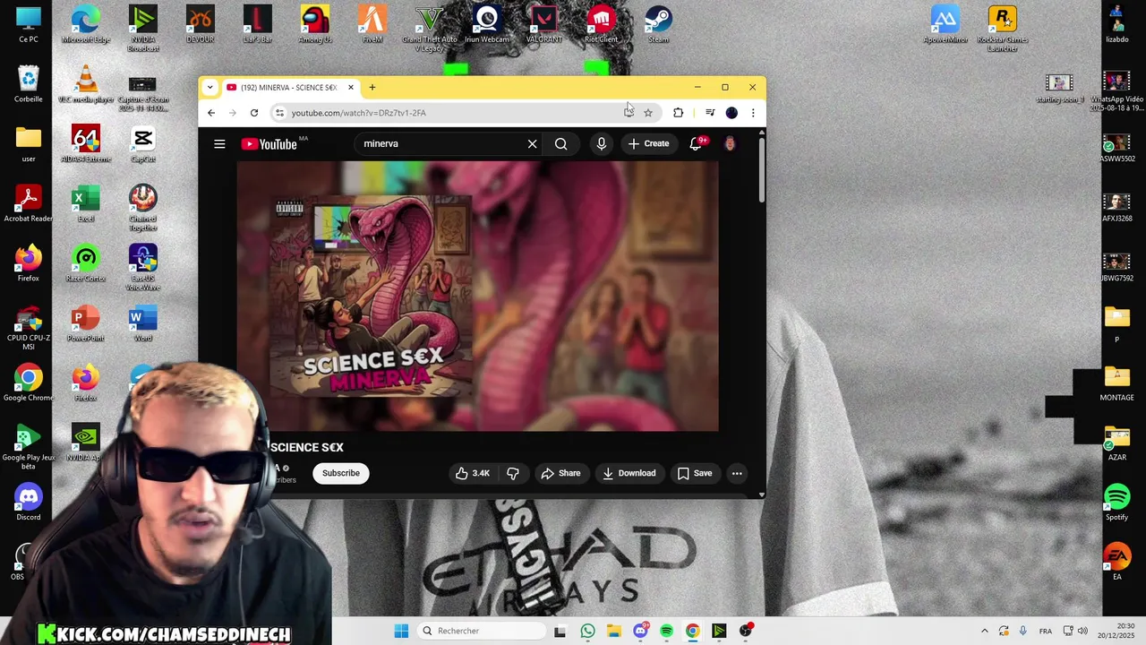1146x645 pixels.
Task: Open the YouTube guide hamburger menu
Action: (x=219, y=143)
